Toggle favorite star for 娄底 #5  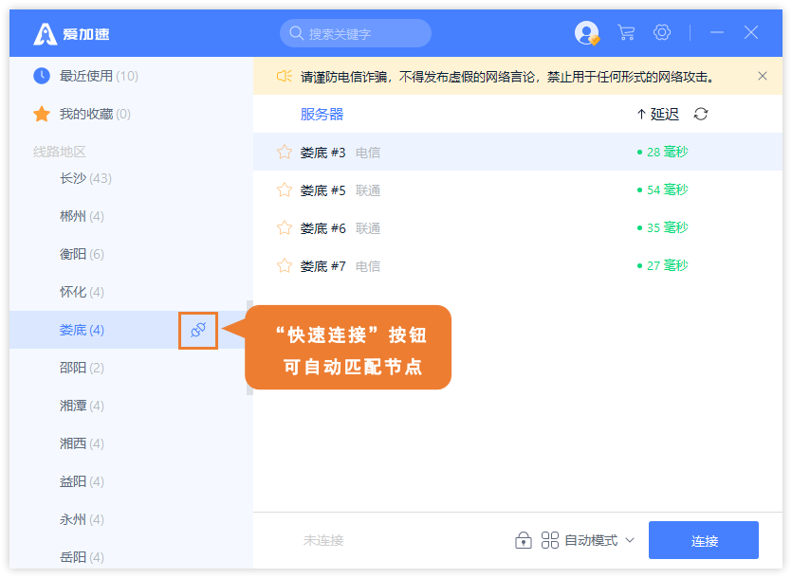point(284,190)
